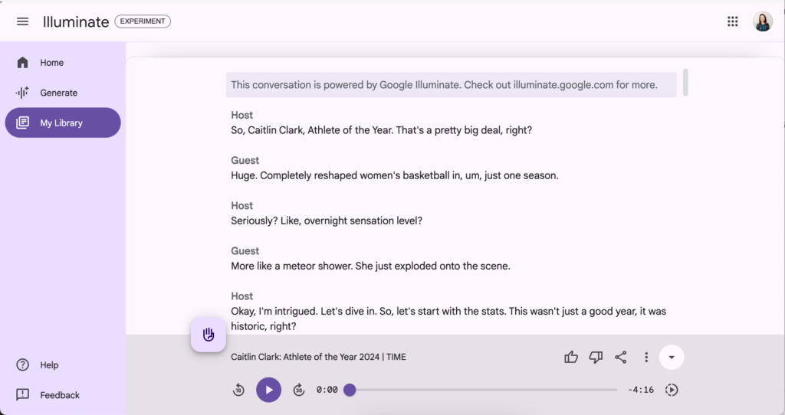The image size is (785, 415).
Task: Click line "Seriously? Like, overnight sensation level?"
Action: click(x=327, y=221)
